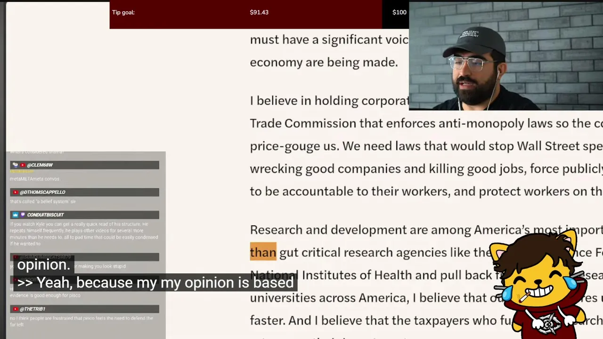Click the crown badge beside CONDUITBISCUIT

click(x=16, y=215)
